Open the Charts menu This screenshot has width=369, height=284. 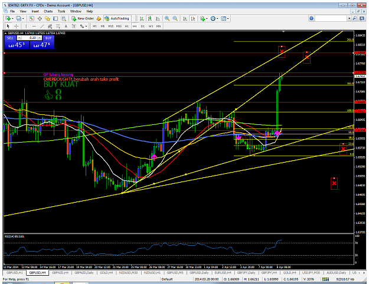[x=48, y=11]
